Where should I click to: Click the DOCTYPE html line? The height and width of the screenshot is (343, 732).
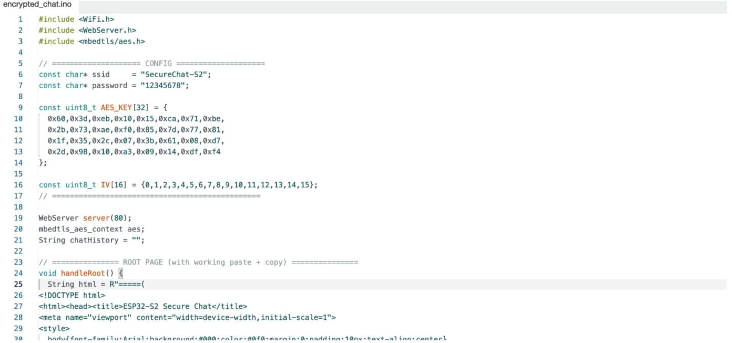pos(72,295)
